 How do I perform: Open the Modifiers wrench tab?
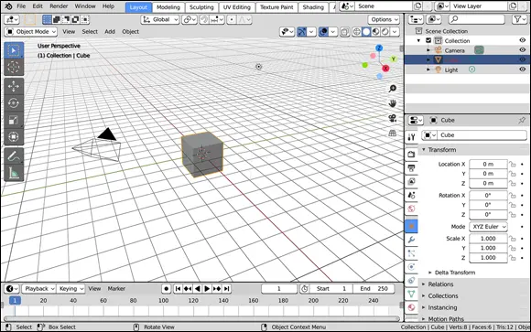pyautogui.click(x=411, y=240)
